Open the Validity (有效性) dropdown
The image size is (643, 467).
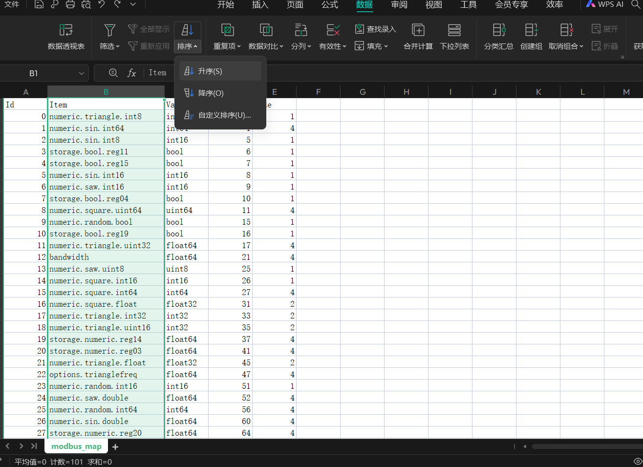click(333, 46)
